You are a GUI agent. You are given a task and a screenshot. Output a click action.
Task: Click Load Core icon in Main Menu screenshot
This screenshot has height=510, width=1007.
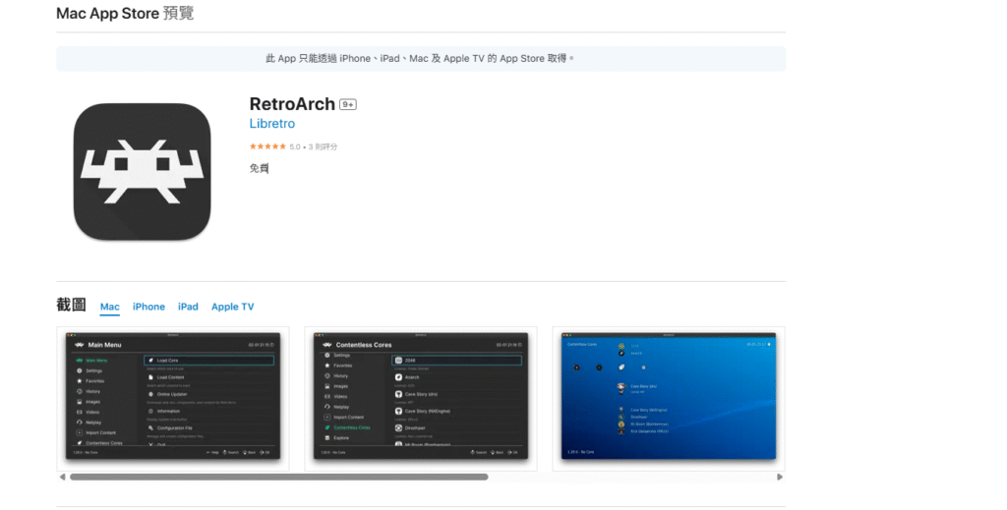(150, 361)
